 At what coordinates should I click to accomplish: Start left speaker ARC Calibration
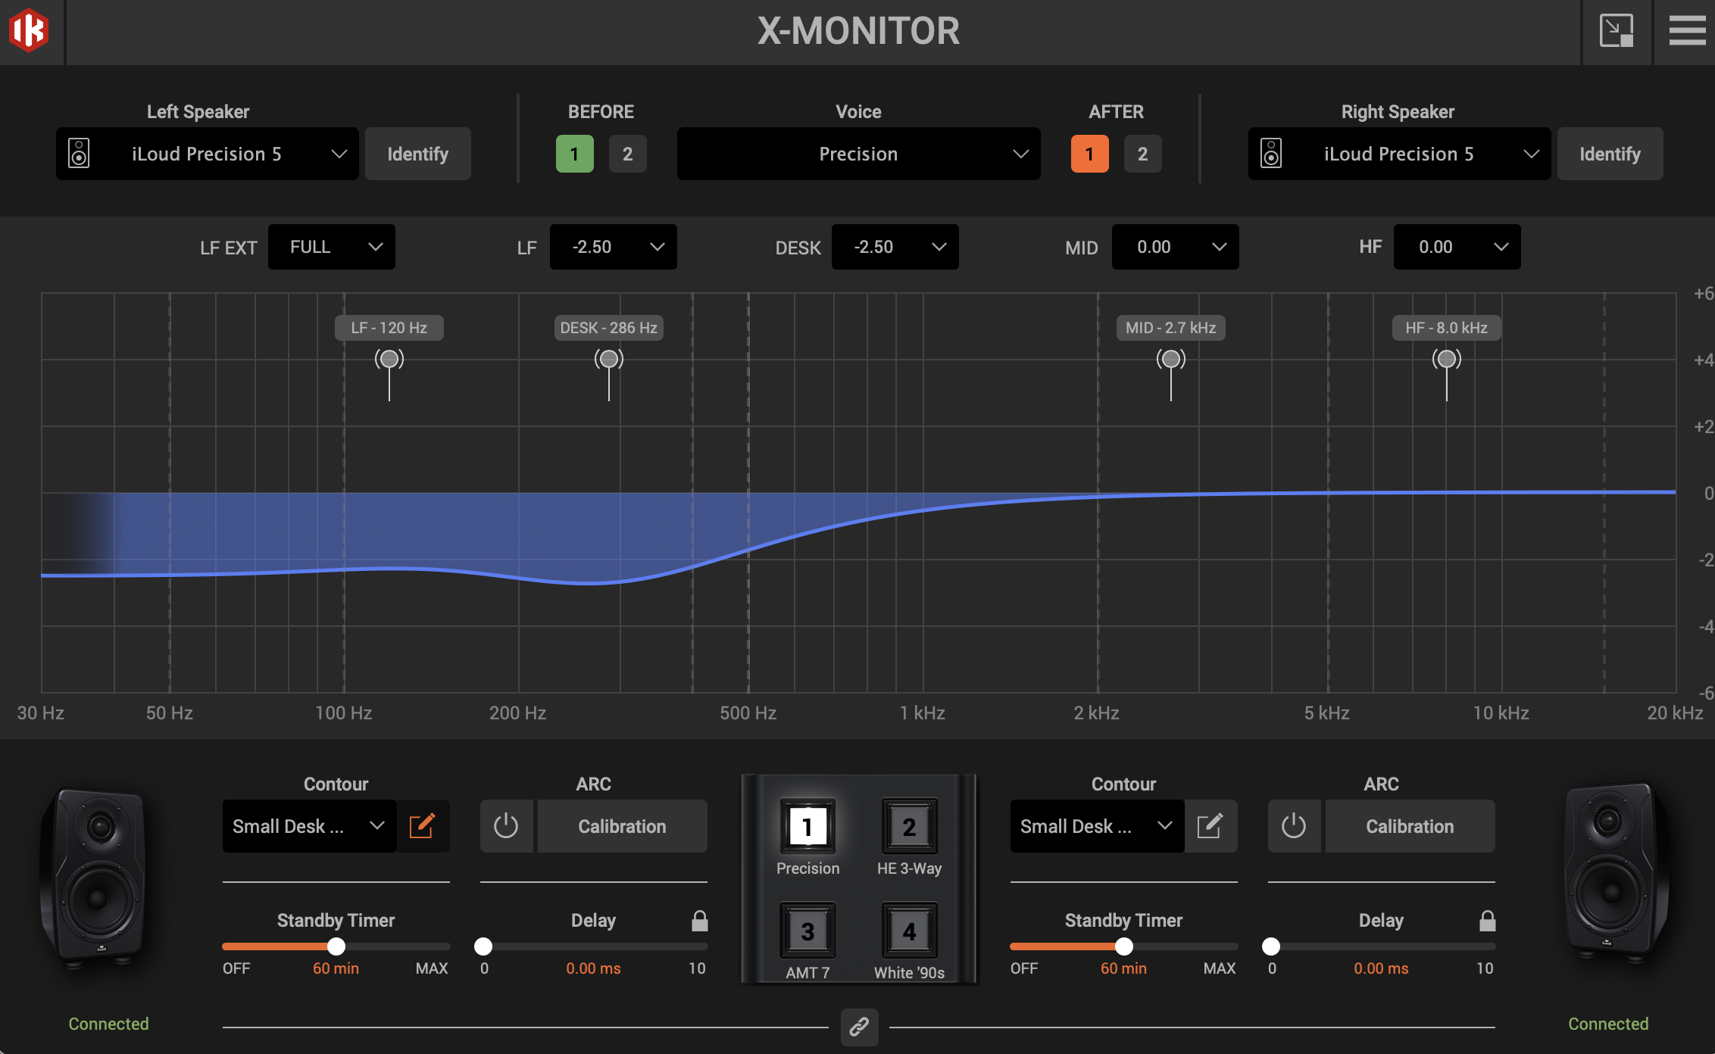click(x=623, y=826)
